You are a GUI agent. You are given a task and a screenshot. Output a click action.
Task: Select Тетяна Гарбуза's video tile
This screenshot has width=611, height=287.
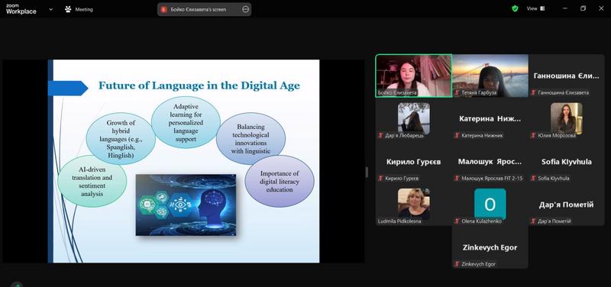(490, 76)
